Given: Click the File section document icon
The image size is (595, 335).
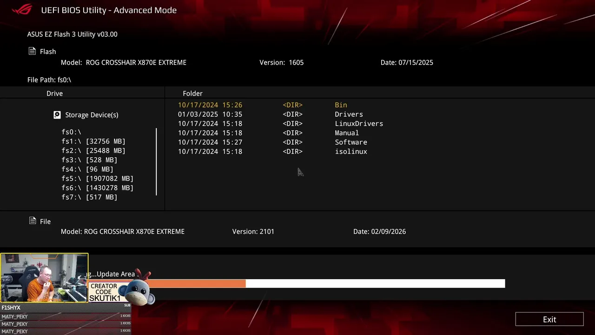Looking at the screenshot, I should (x=33, y=221).
